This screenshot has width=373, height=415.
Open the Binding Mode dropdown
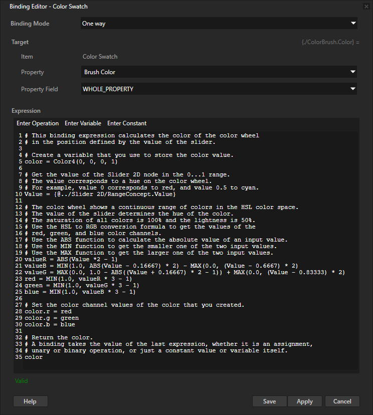pos(353,23)
